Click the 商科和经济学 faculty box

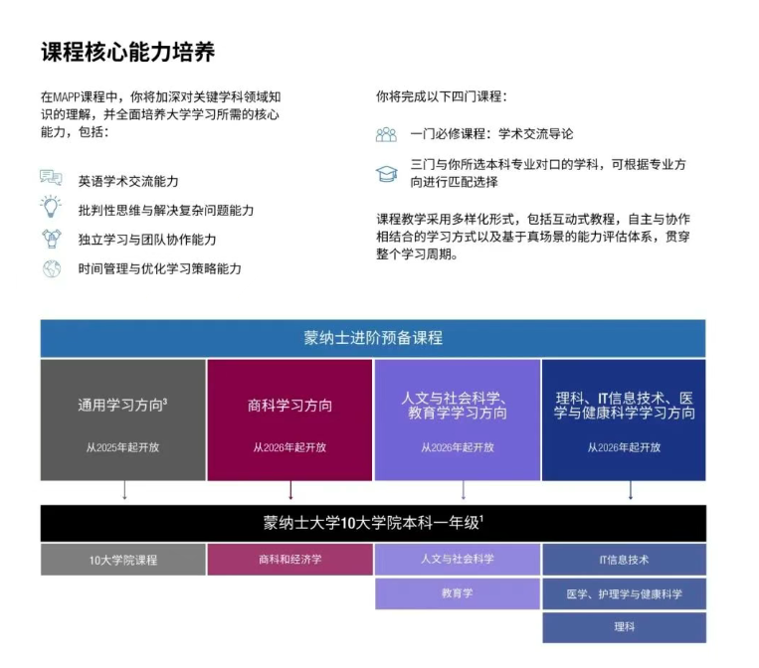[x=290, y=560]
